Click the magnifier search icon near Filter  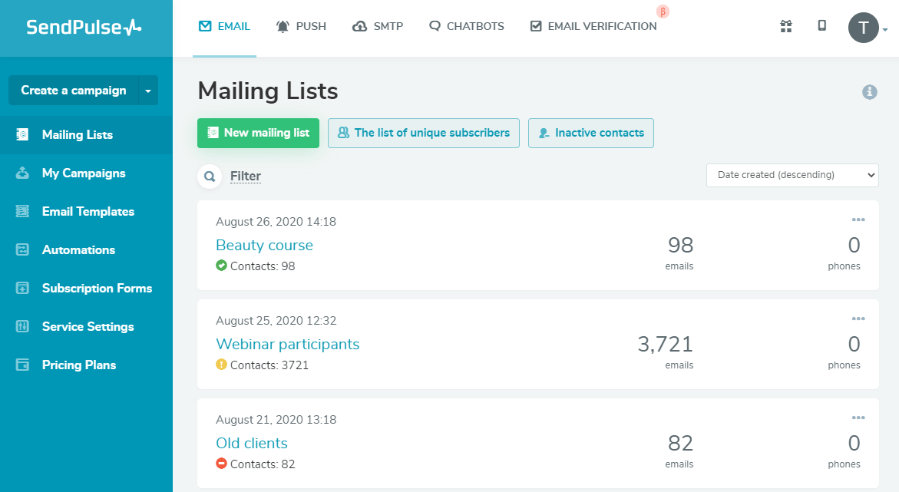coord(209,177)
